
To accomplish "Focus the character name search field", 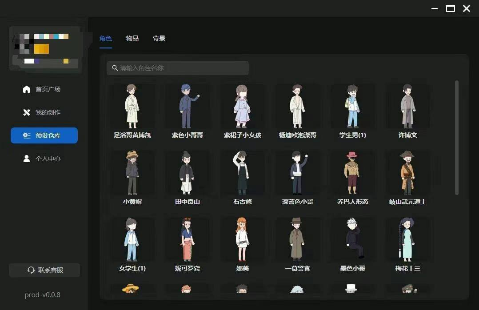I will click(177, 68).
